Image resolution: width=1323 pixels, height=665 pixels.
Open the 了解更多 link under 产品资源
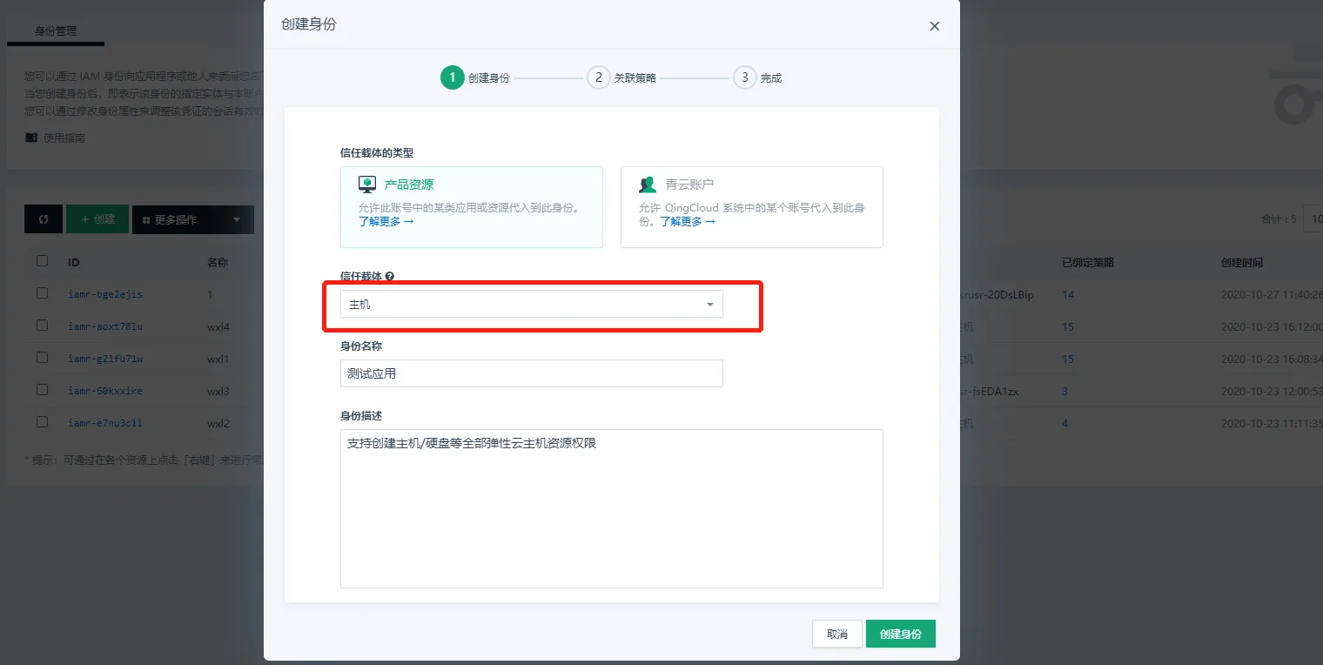(386, 222)
